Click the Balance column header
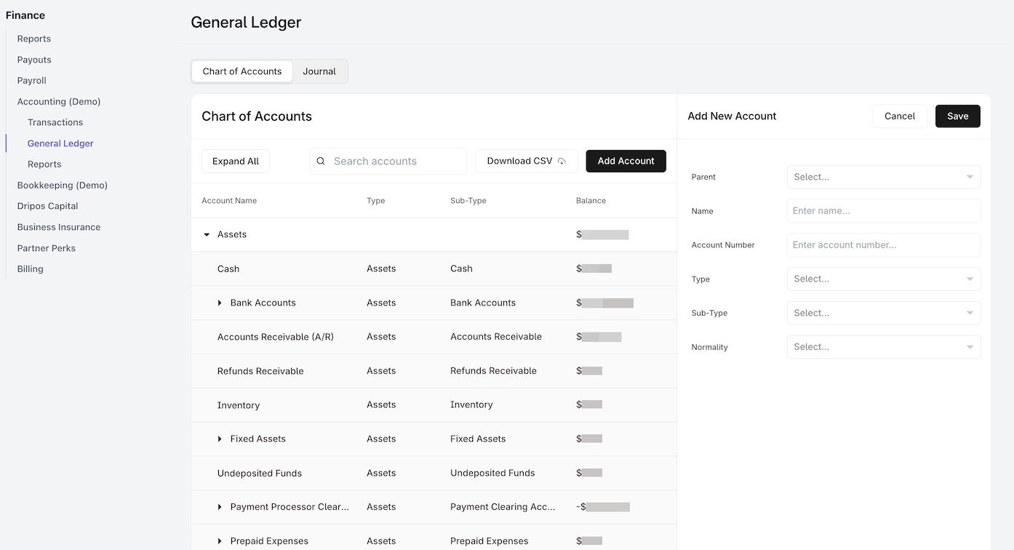The height and width of the screenshot is (550, 1014). [x=591, y=201]
